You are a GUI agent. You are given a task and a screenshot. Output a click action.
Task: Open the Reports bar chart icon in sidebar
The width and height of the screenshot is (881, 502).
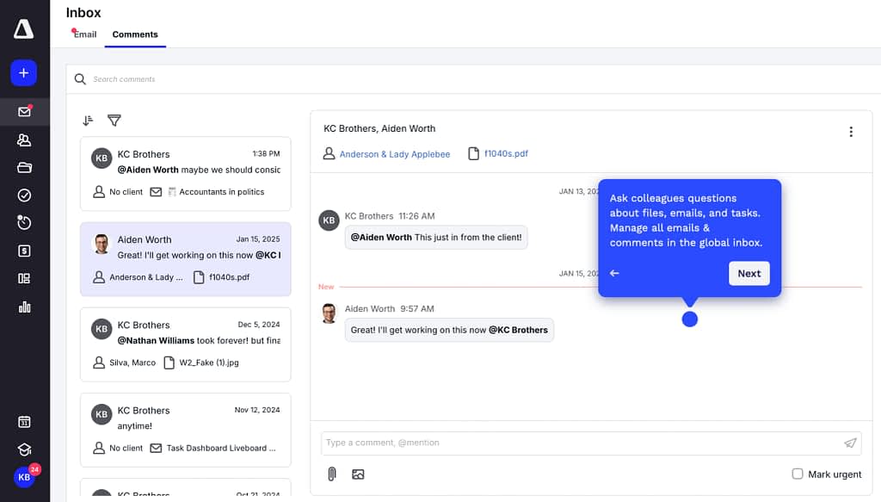tap(24, 307)
